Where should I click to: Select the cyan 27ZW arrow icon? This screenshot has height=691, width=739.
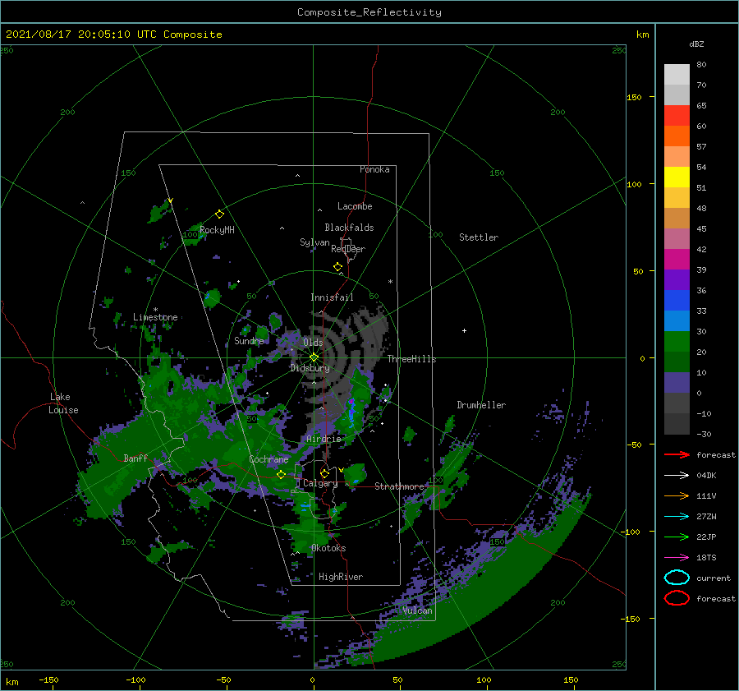tap(677, 517)
